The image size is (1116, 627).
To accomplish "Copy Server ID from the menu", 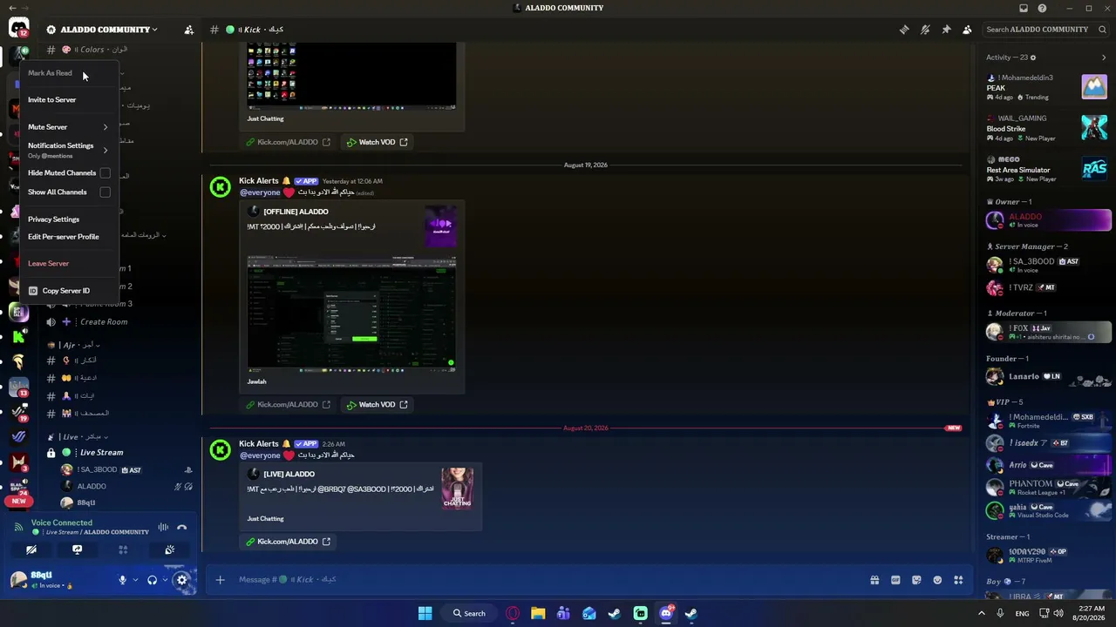I will click(68, 291).
